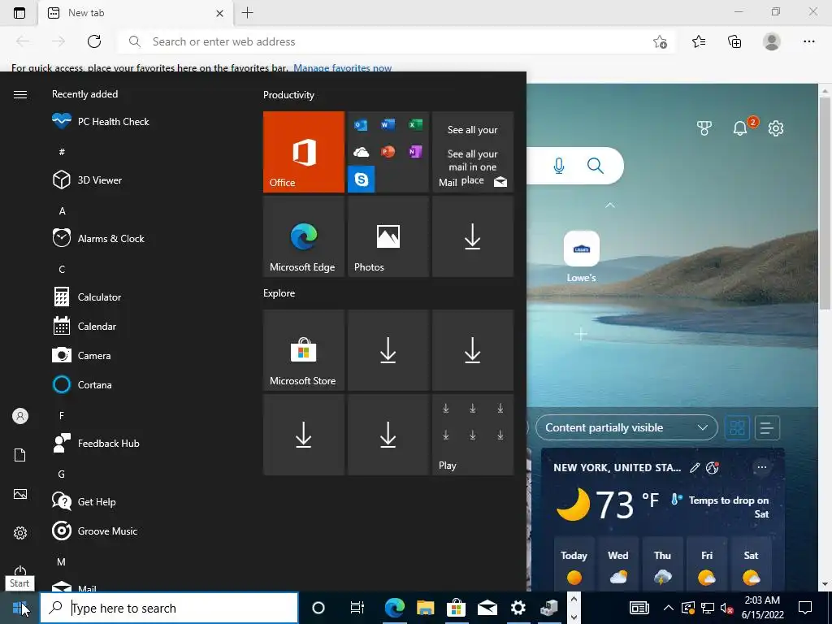This screenshot has height=624, width=832.
Task: Open the Get Help app
Action: point(84,501)
